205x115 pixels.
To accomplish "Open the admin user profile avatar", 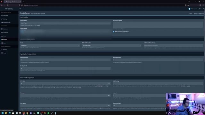I will pyautogui.click(x=189, y=9).
